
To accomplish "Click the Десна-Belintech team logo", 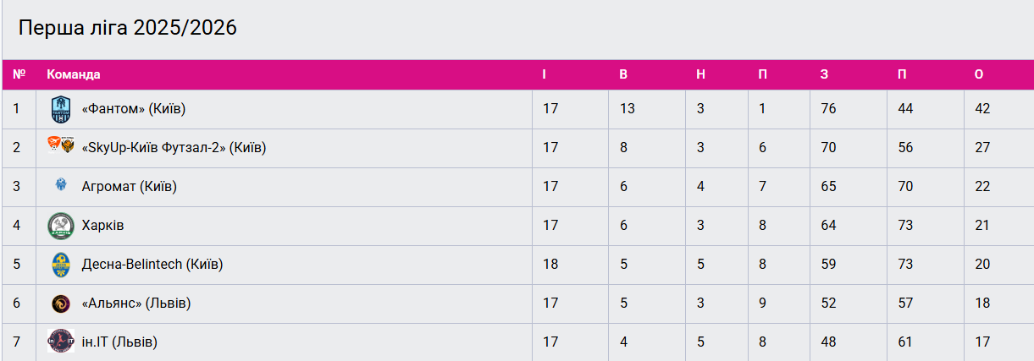I will 61,265.
